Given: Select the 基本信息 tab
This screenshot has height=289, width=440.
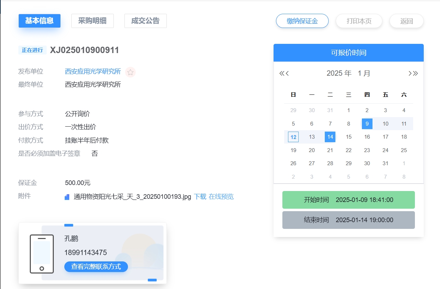Looking at the screenshot, I should click(39, 21).
